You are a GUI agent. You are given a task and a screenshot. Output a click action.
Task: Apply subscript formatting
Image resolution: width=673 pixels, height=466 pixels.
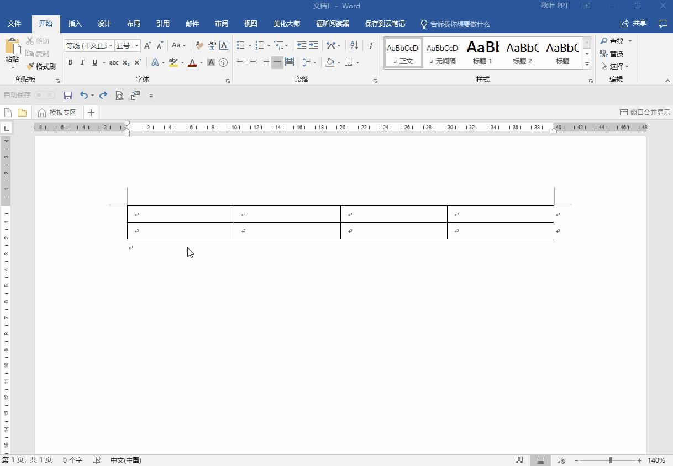[x=126, y=62]
